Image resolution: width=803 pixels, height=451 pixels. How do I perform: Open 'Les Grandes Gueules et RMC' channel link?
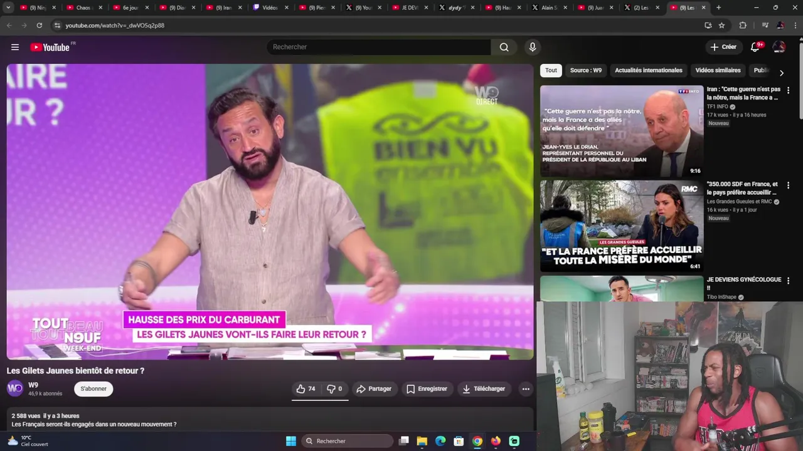739,202
